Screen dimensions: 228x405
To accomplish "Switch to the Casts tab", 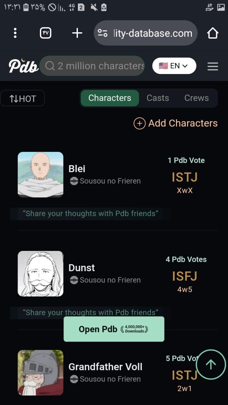I will (x=158, y=98).
